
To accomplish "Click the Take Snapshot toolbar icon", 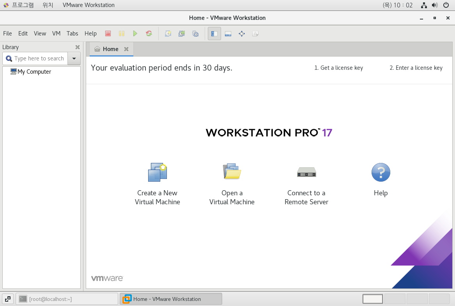I will point(168,34).
